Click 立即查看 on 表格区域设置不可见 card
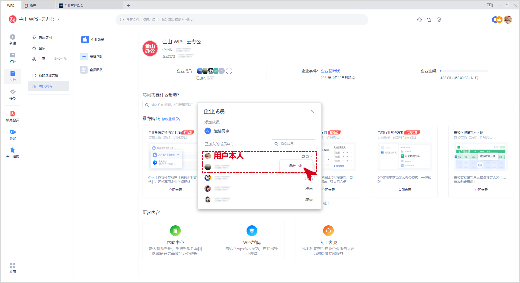Viewport: 520px width, 283px height. pyautogui.click(x=481, y=190)
